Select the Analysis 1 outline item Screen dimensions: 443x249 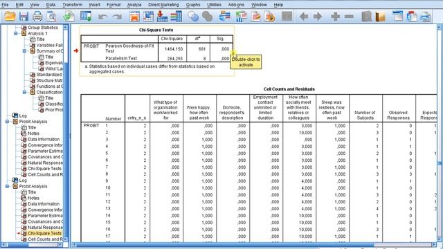click(37, 33)
